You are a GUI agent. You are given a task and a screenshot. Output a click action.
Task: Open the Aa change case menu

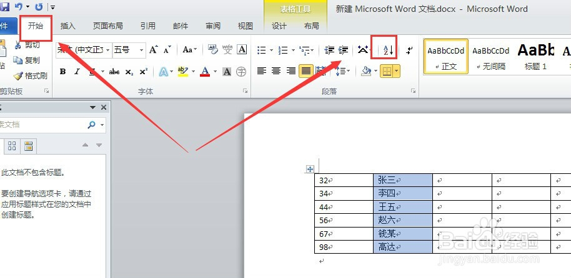190,50
